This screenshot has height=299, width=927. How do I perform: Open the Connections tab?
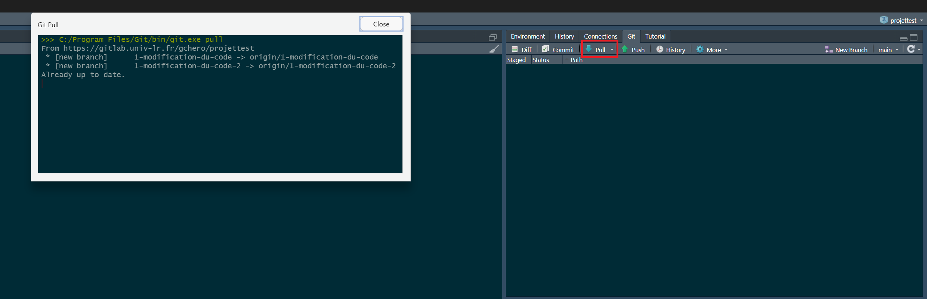click(x=600, y=36)
